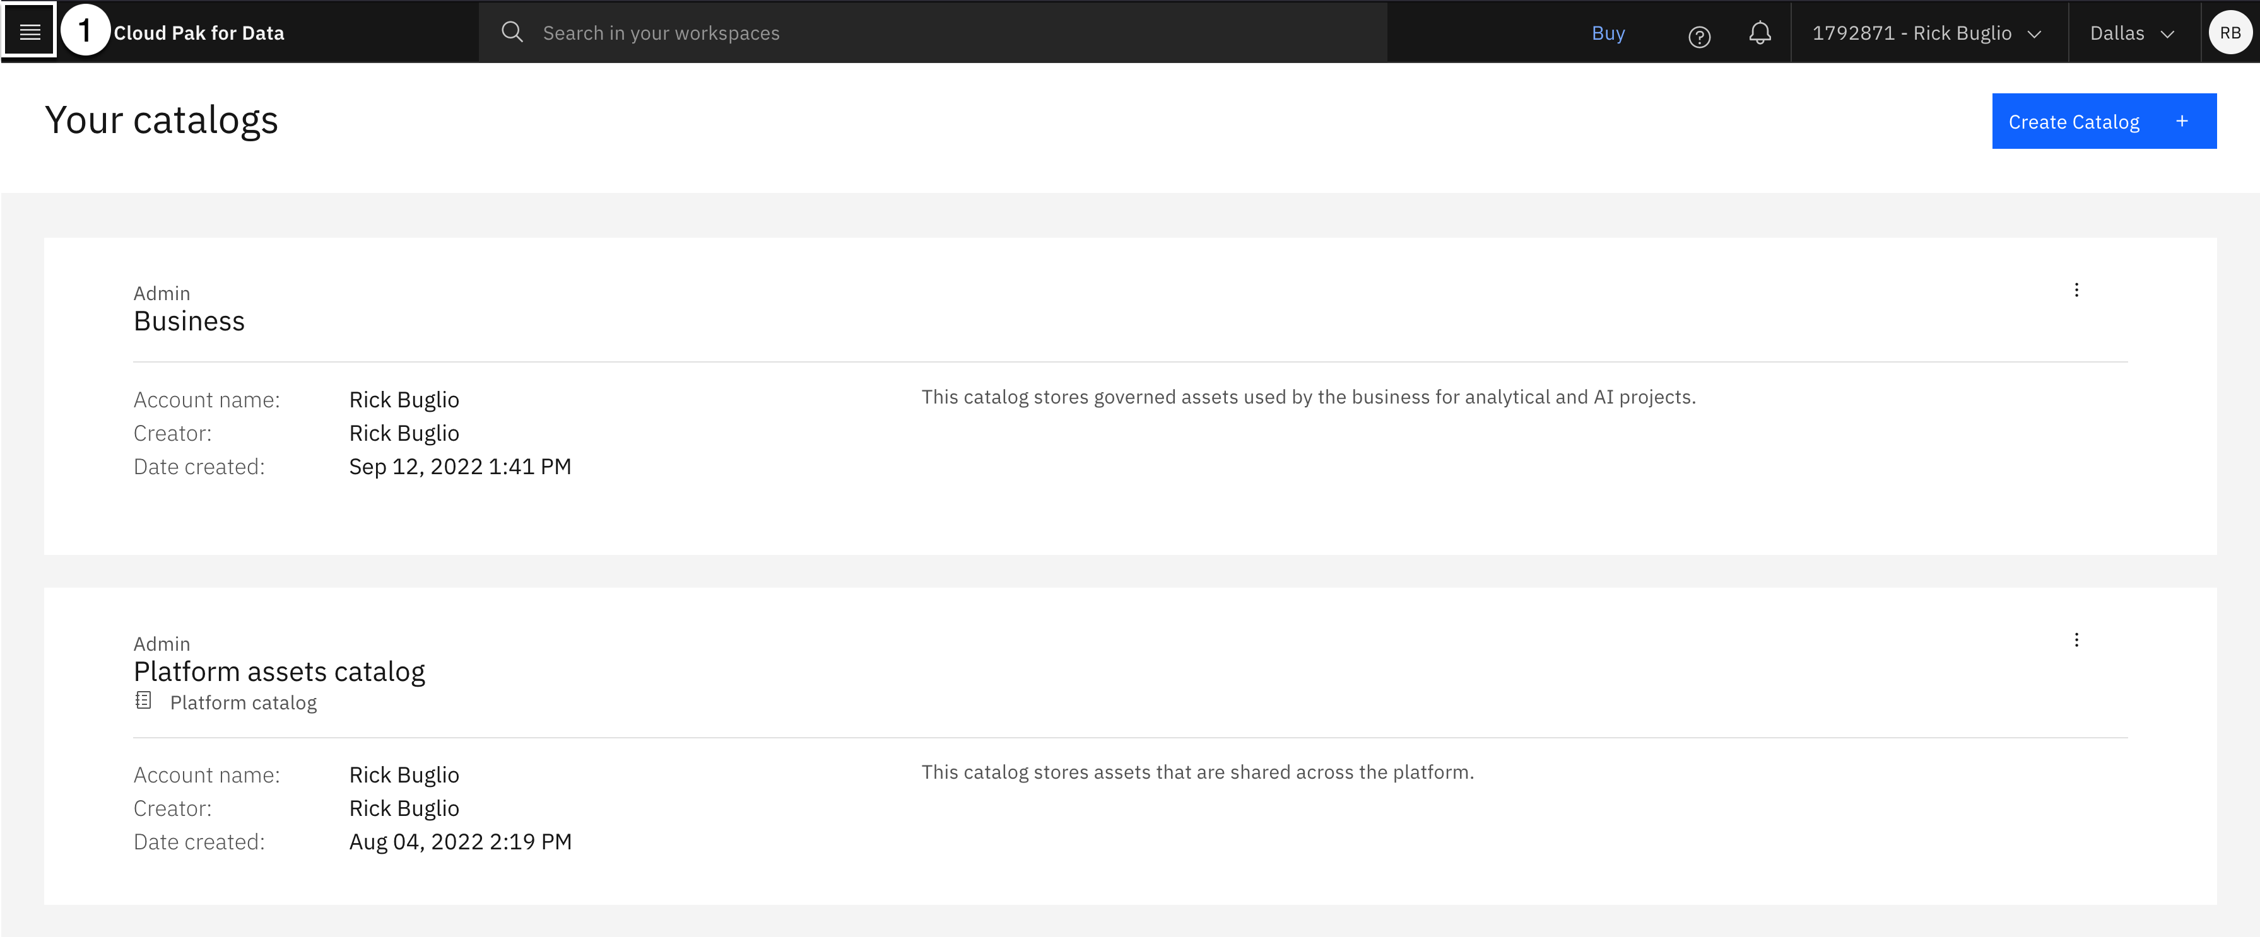Click the chevron next to Dallas
The width and height of the screenshot is (2260, 937).
(2167, 34)
